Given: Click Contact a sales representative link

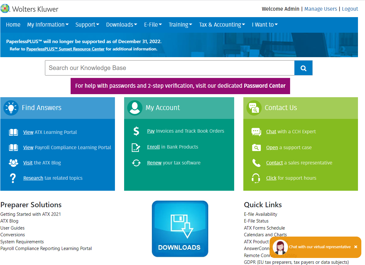Looking at the screenshot, I should coord(299,163).
